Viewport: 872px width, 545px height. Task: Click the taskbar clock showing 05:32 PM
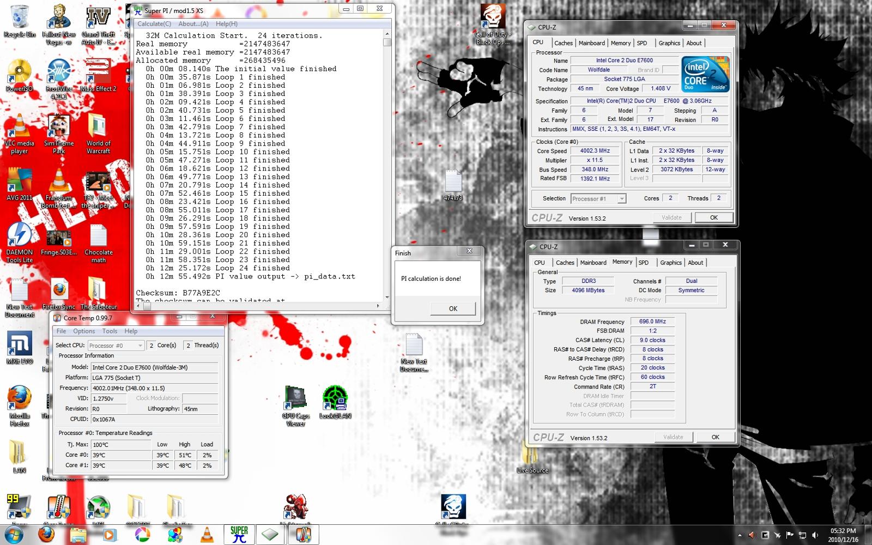tap(843, 535)
